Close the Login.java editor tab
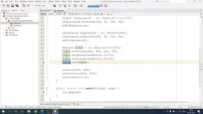203x114 pixels. pyautogui.click(x=66, y=10)
